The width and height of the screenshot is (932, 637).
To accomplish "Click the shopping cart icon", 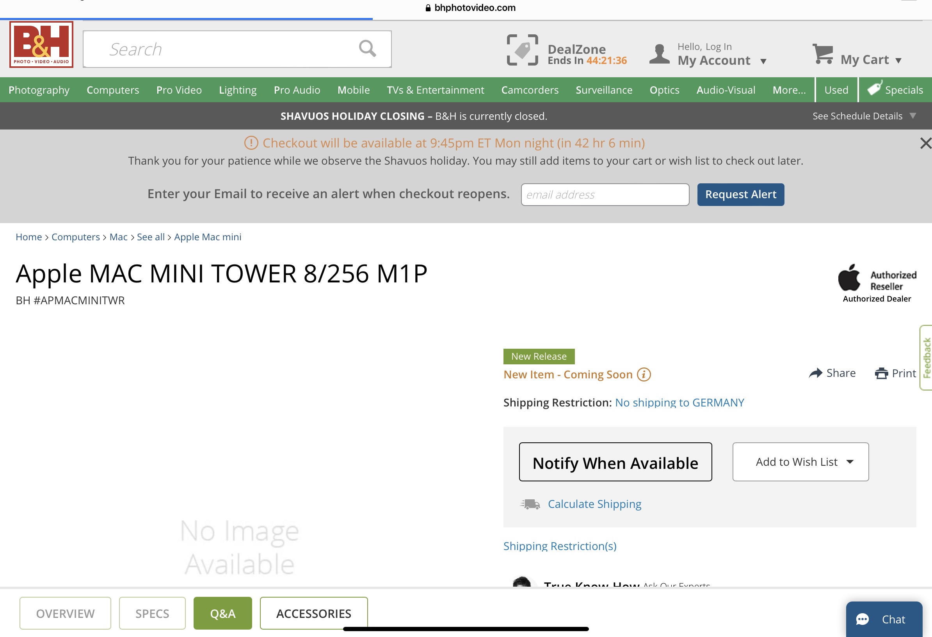I will (x=822, y=54).
